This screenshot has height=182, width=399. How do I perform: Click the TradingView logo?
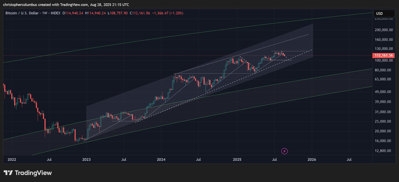tap(28, 173)
